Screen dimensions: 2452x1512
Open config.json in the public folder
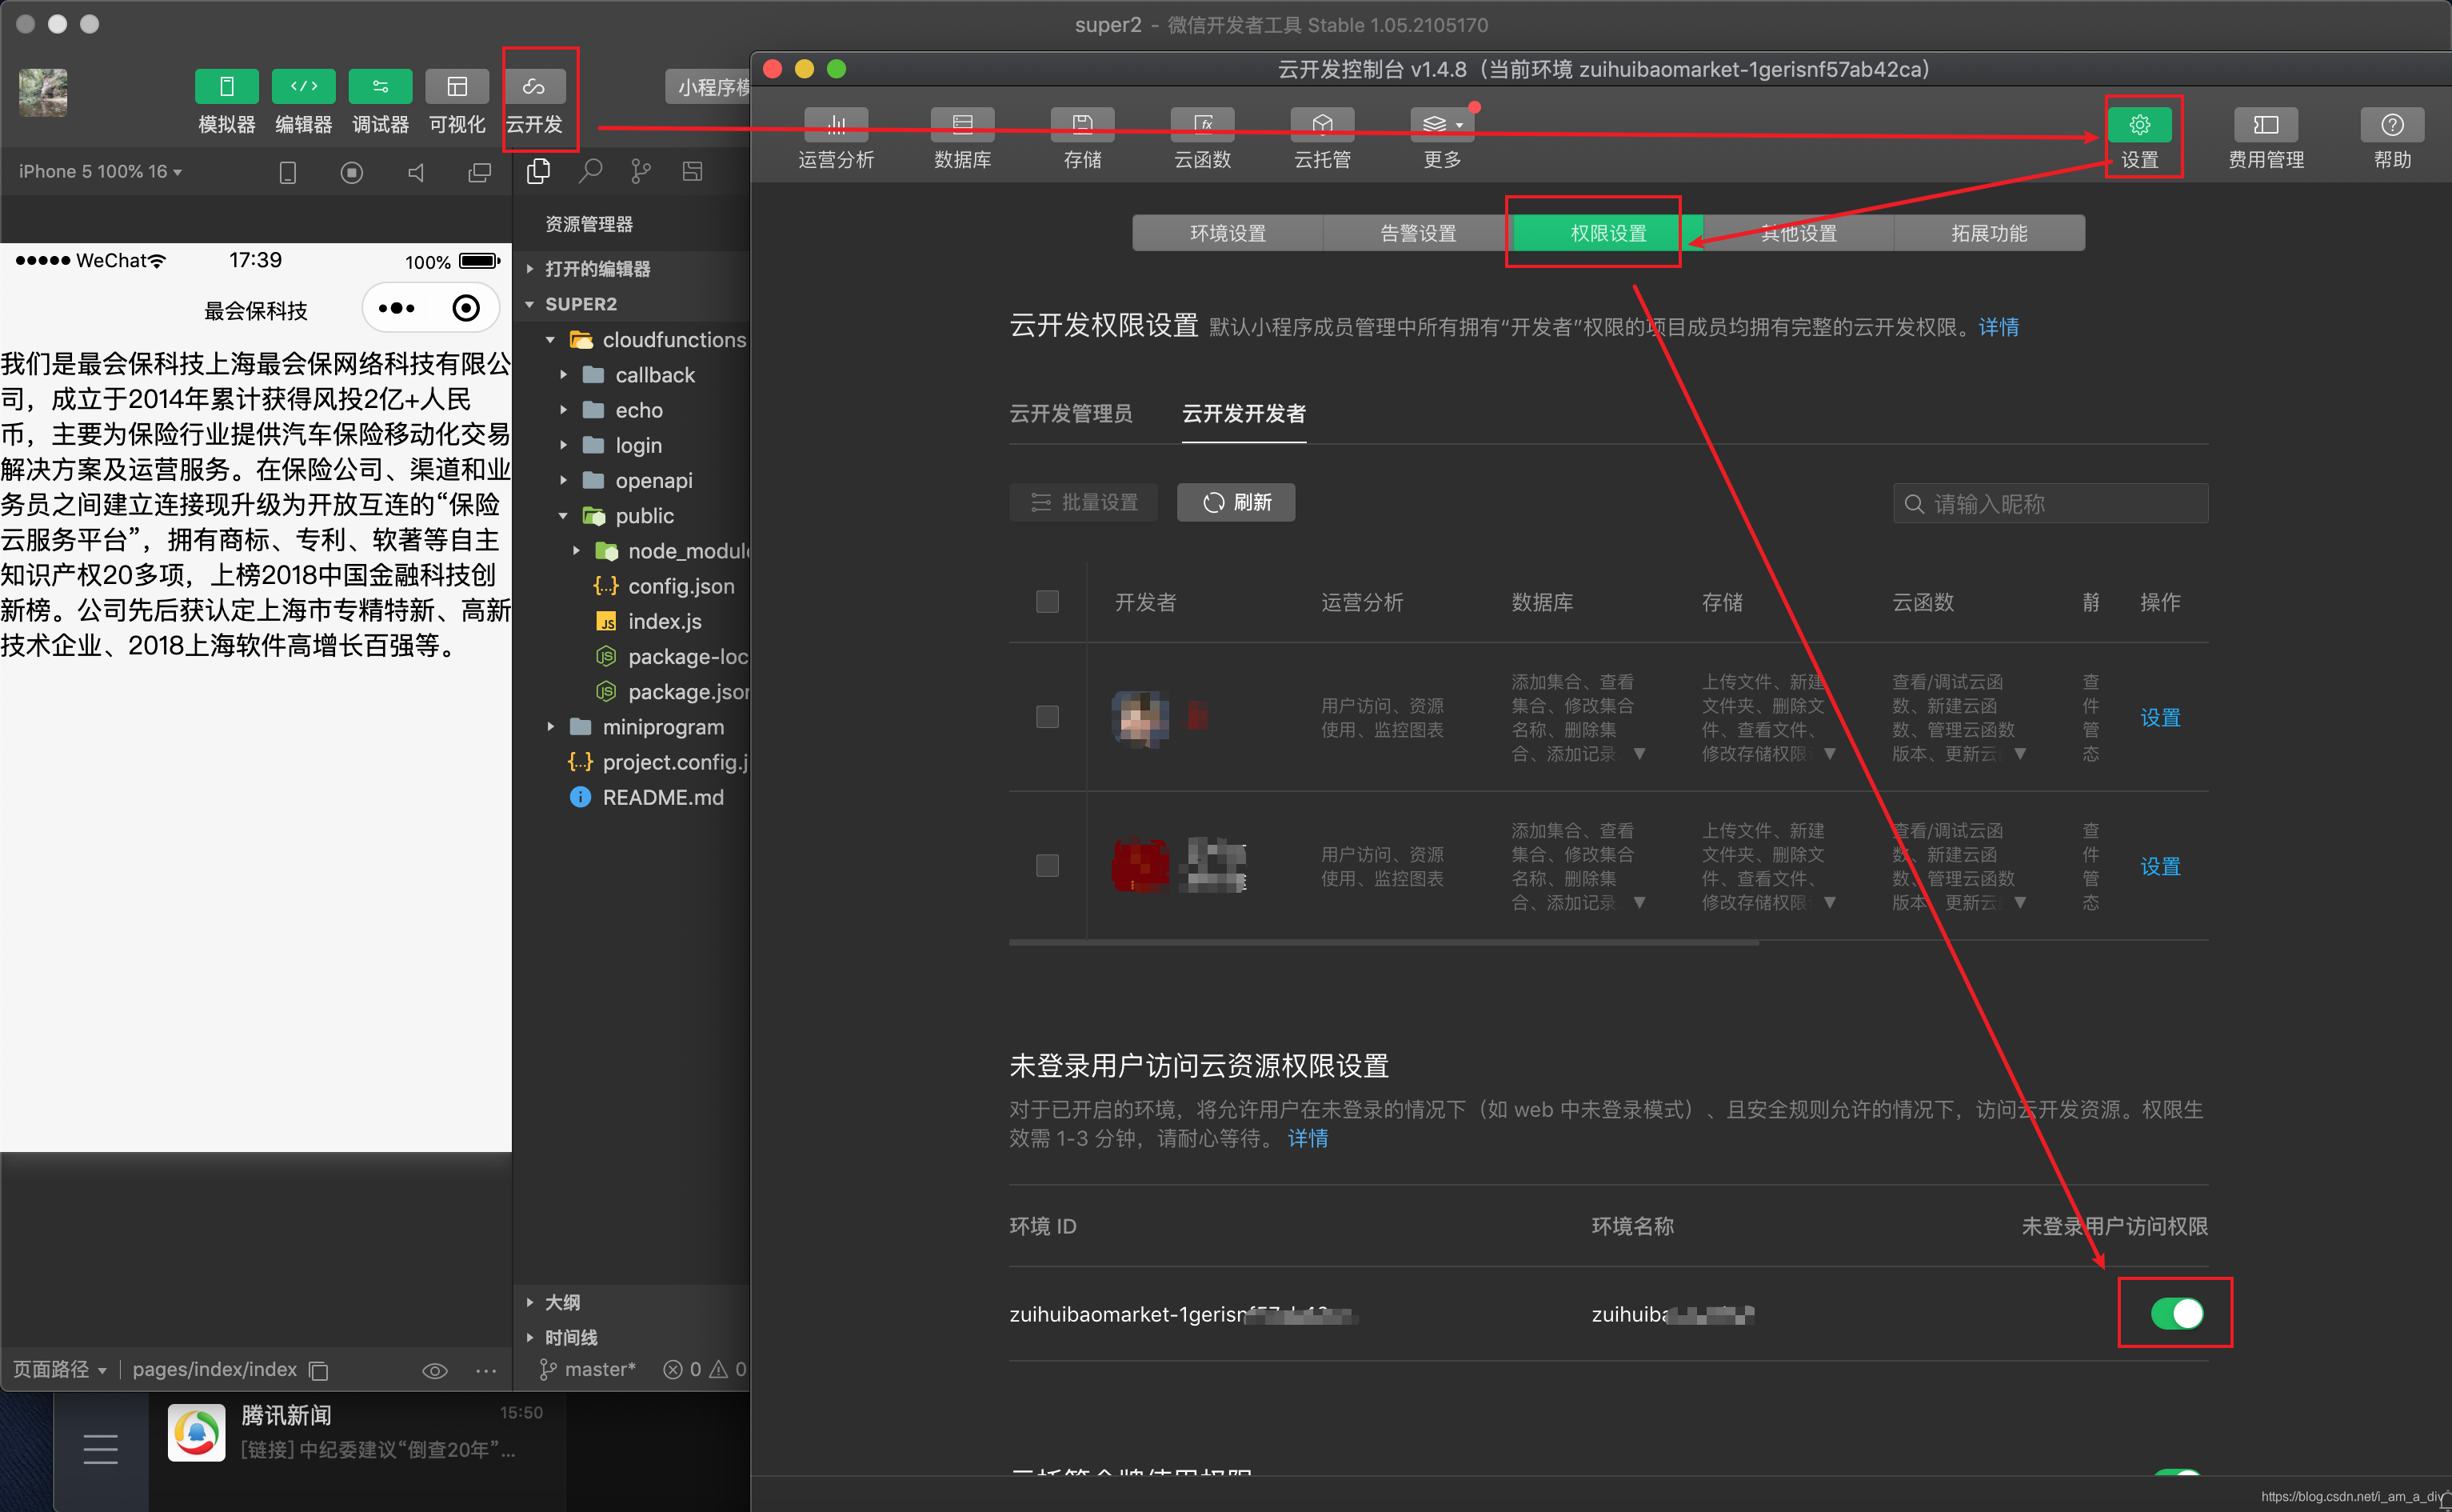tap(680, 586)
